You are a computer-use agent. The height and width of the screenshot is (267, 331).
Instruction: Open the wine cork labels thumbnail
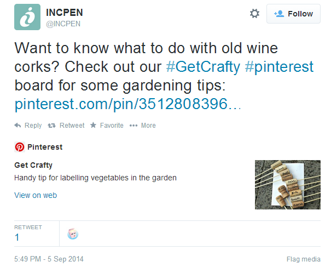287,184
